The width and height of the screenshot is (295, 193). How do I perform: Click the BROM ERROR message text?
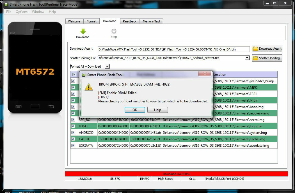click(x=135, y=84)
